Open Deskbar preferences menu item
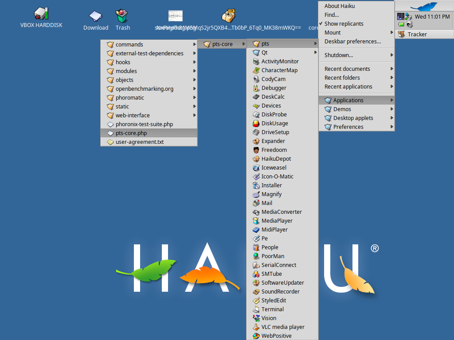The height and width of the screenshot is (340, 454). (x=352, y=42)
